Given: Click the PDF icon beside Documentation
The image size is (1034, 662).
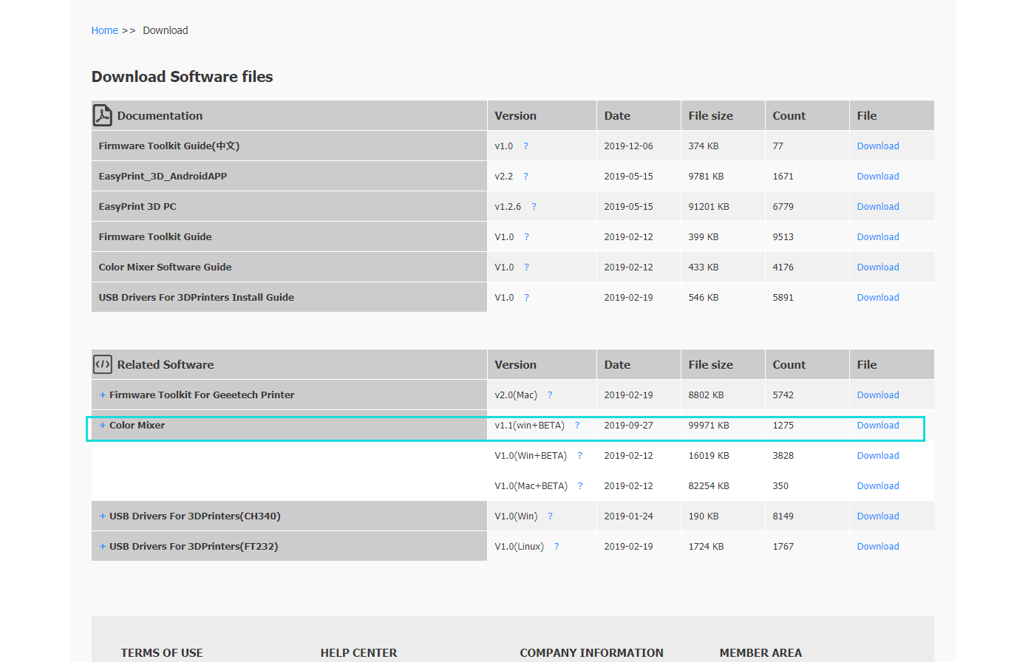Looking at the screenshot, I should 102,115.
